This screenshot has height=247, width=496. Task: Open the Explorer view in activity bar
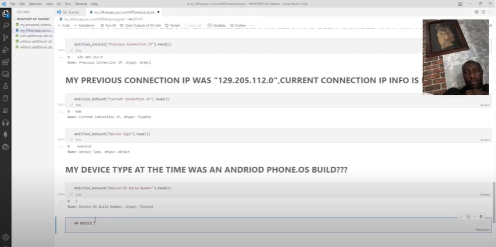click(x=6, y=14)
